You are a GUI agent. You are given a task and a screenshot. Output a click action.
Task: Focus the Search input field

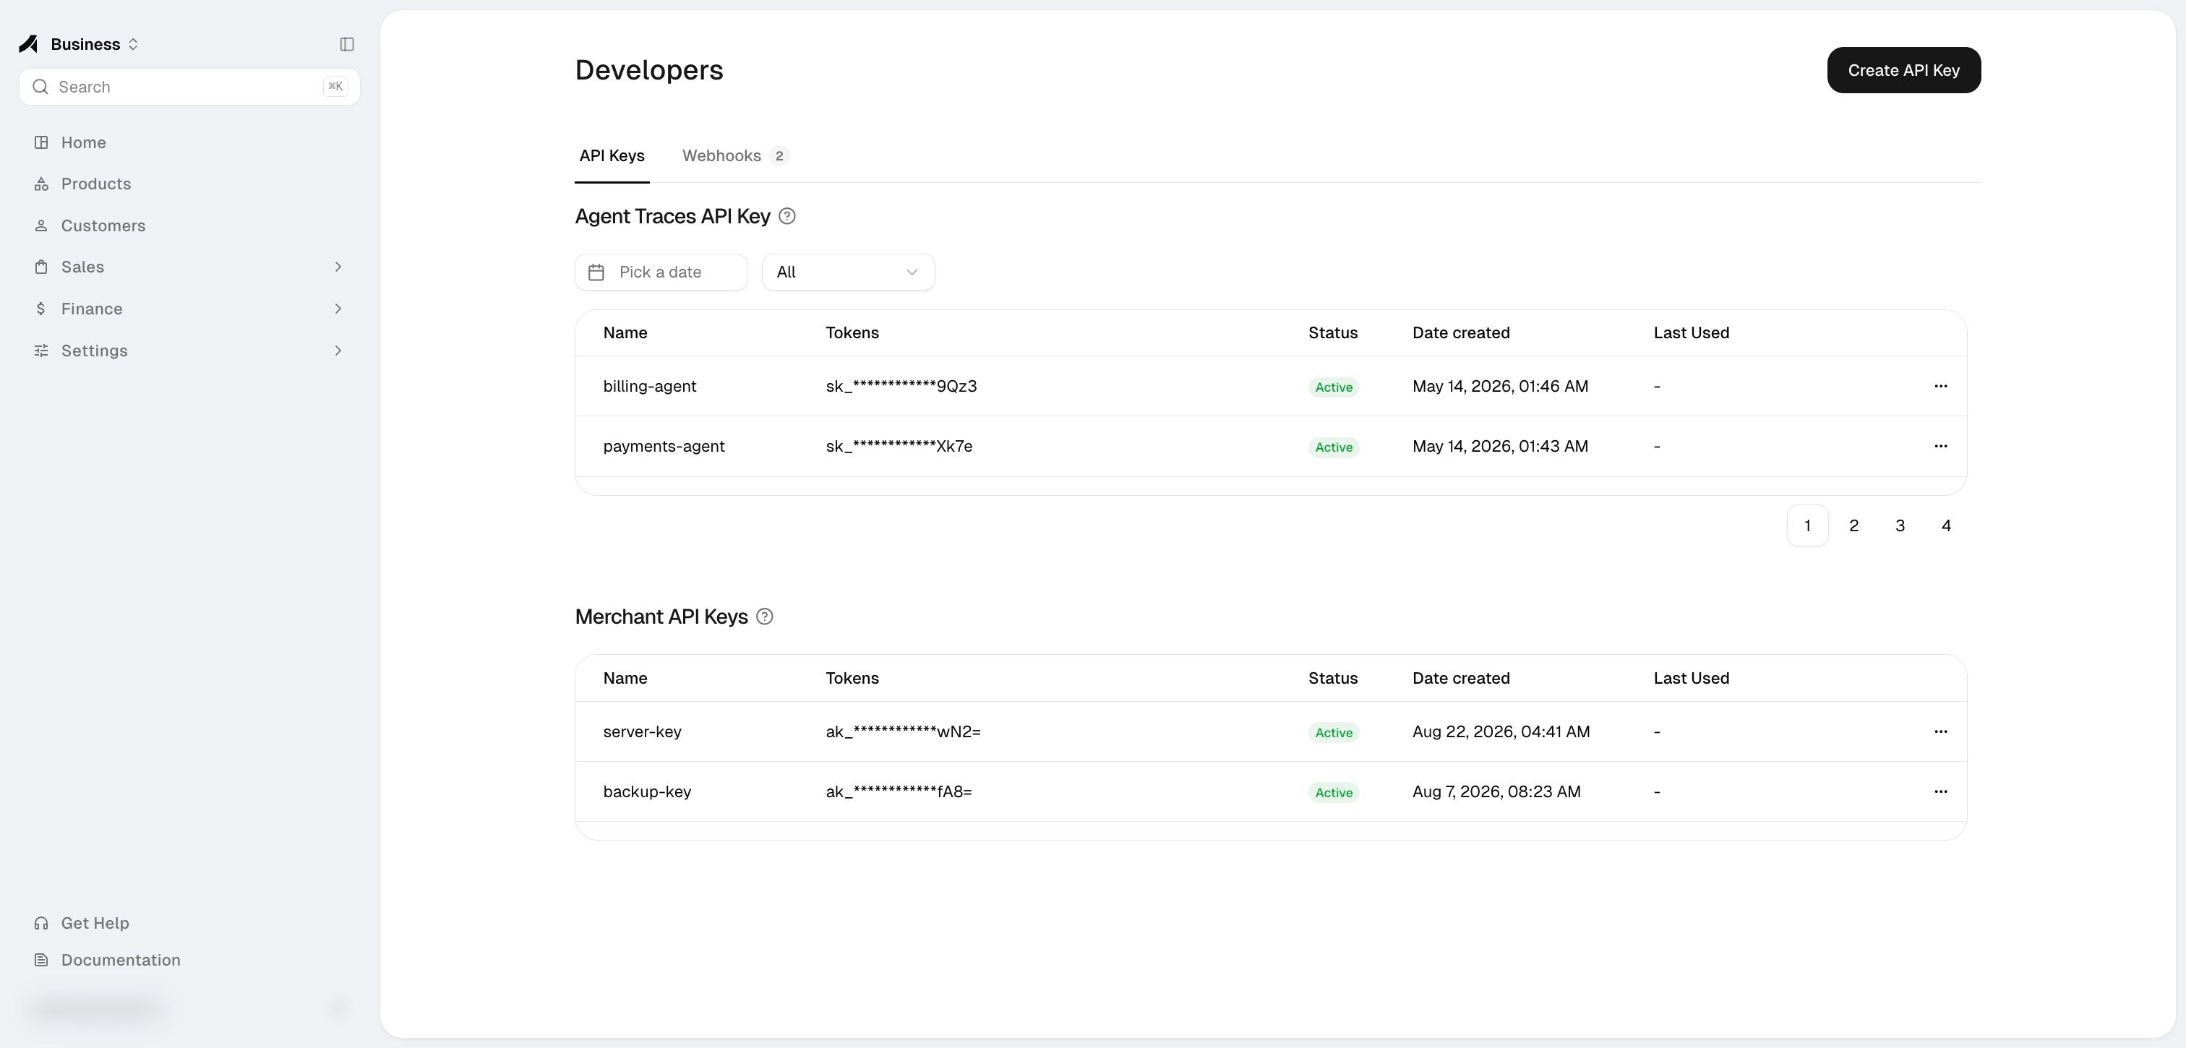pyautogui.click(x=189, y=87)
